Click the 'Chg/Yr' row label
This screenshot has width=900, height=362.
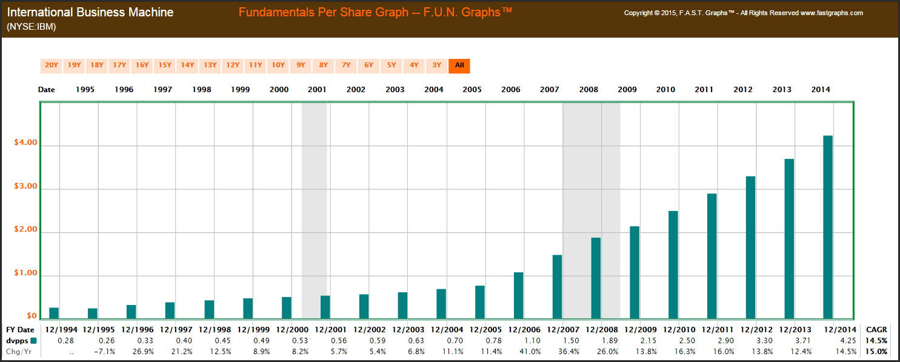click(18, 351)
